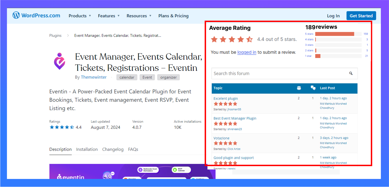Click the five stars under Excelent plugin
This screenshot has height=187, width=389.
[225, 104]
